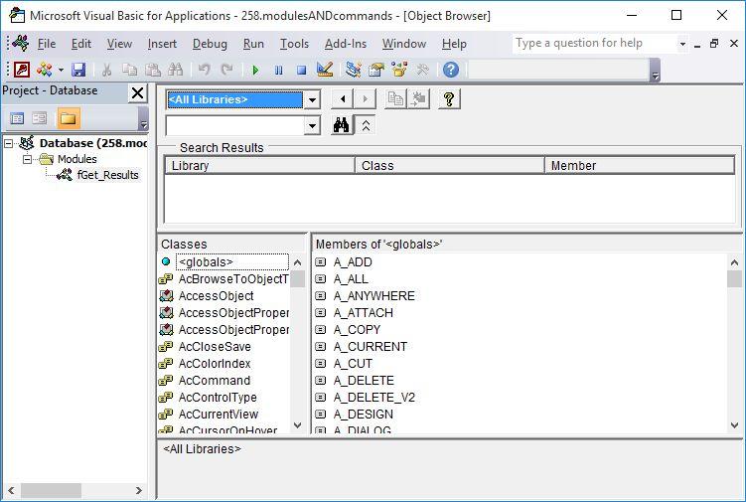Save the database with the floppy icon

click(78, 70)
